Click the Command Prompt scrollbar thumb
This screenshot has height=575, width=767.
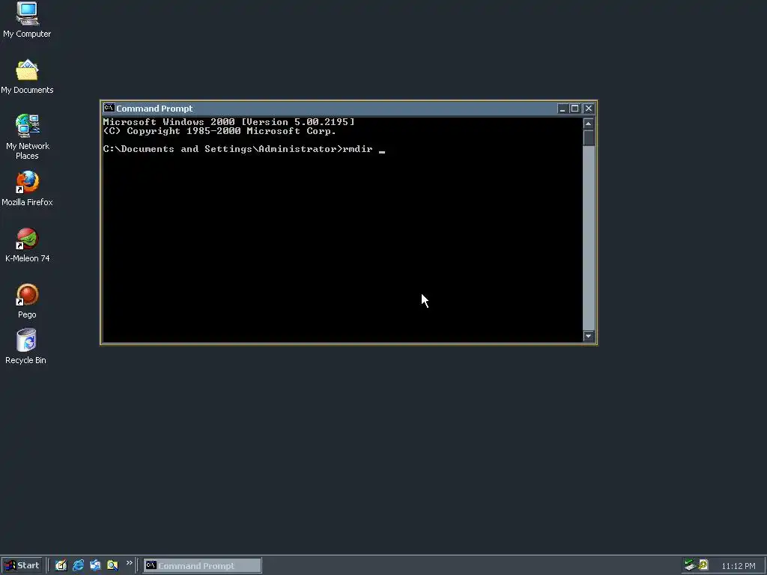pyautogui.click(x=589, y=138)
